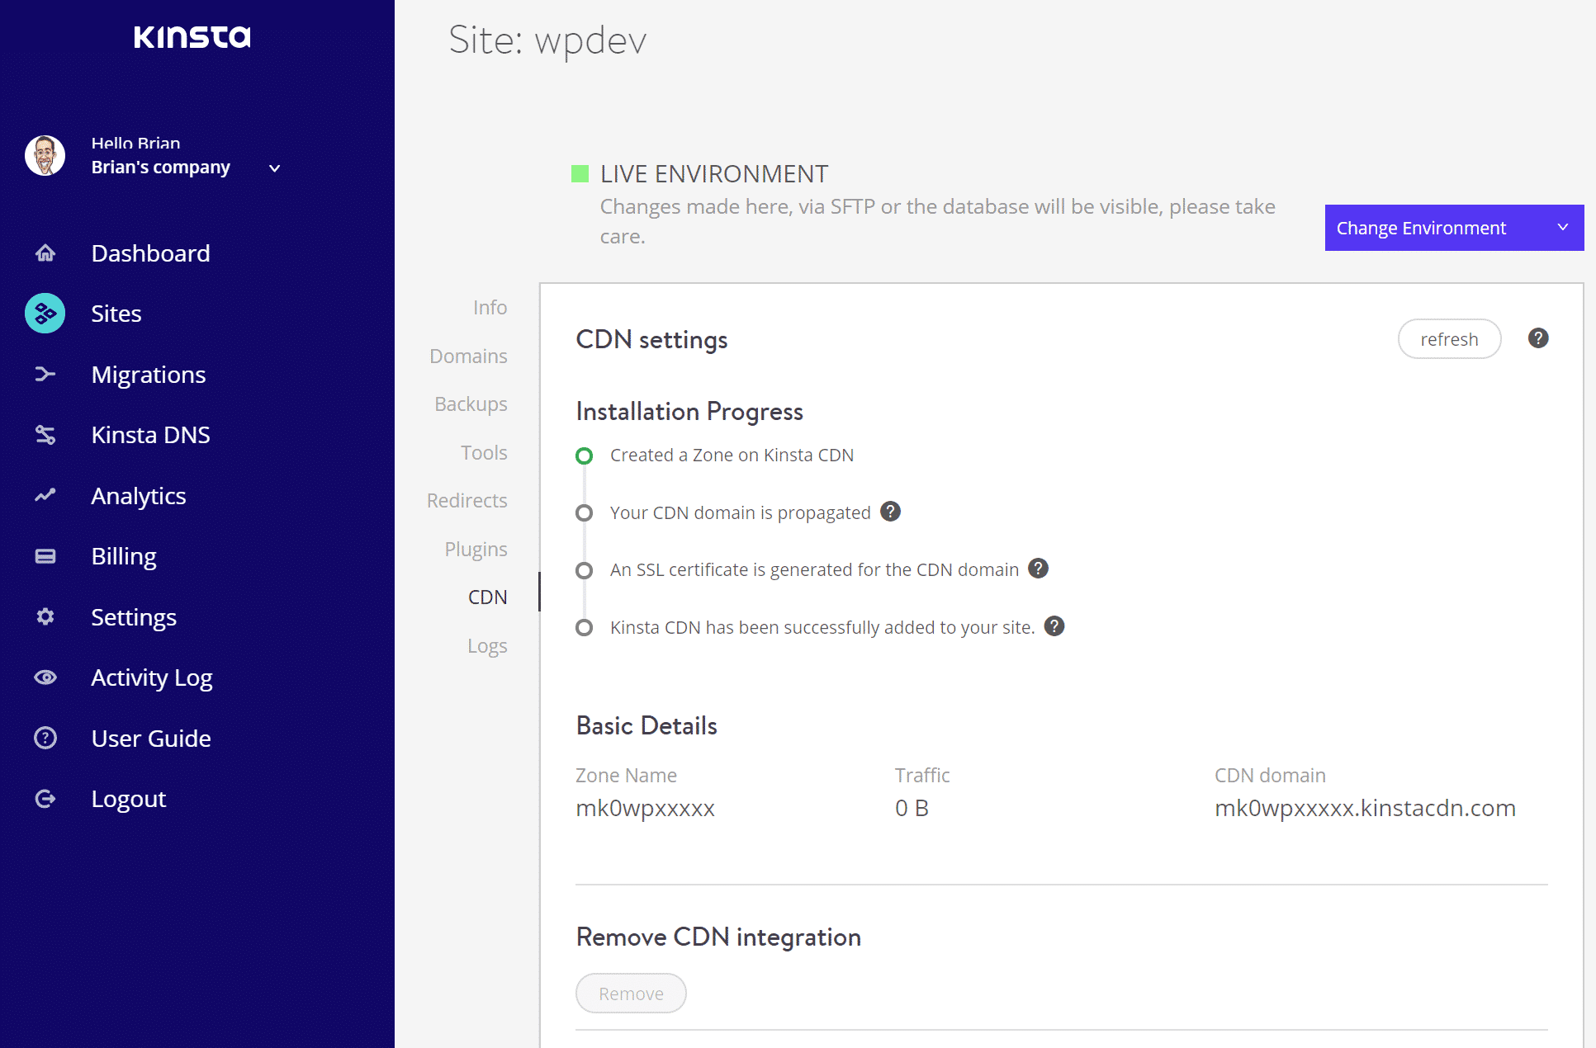Click the refresh button

[x=1449, y=339]
